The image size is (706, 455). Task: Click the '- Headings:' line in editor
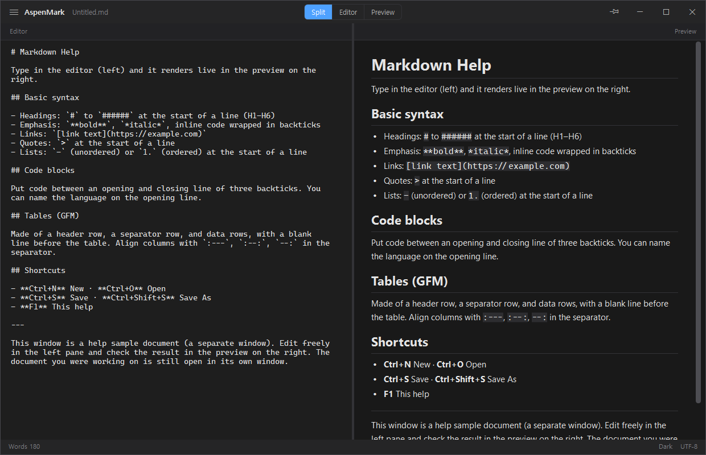click(143, 115)
